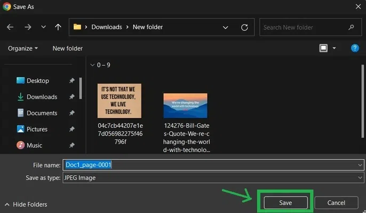Click the Chrome icon in title bar
366x213 pixels.
tap(6, 6)
